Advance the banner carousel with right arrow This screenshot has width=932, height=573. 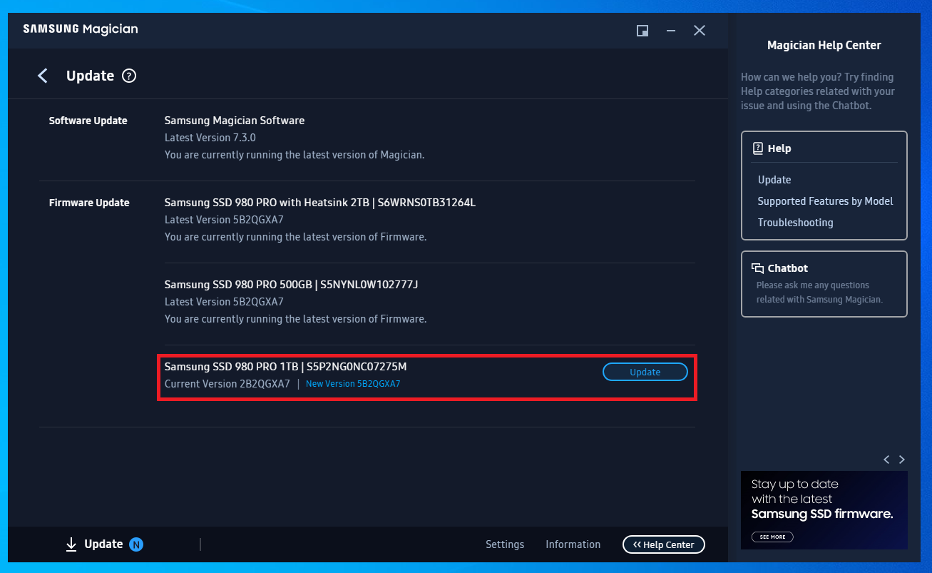coord(901,460)
